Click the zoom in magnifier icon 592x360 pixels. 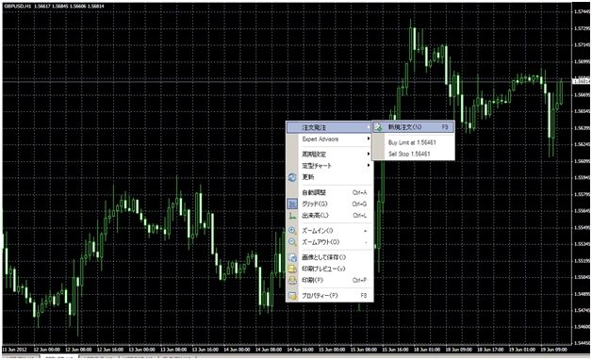click(292, 231)
